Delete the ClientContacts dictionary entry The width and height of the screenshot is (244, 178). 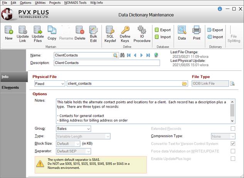pyautogui.click(x=80, y=33)
